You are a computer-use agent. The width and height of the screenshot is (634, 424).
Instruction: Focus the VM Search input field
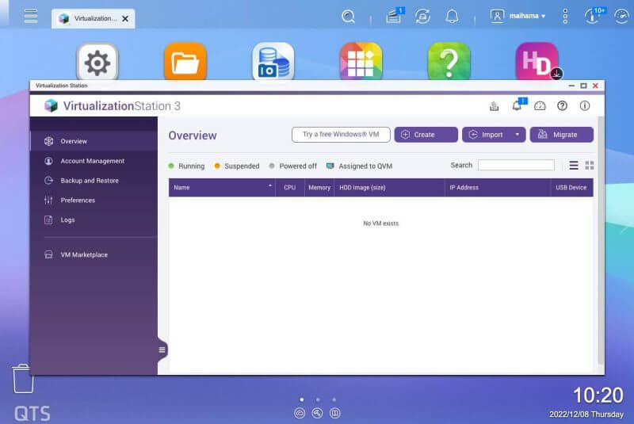[x=516, y=165]
